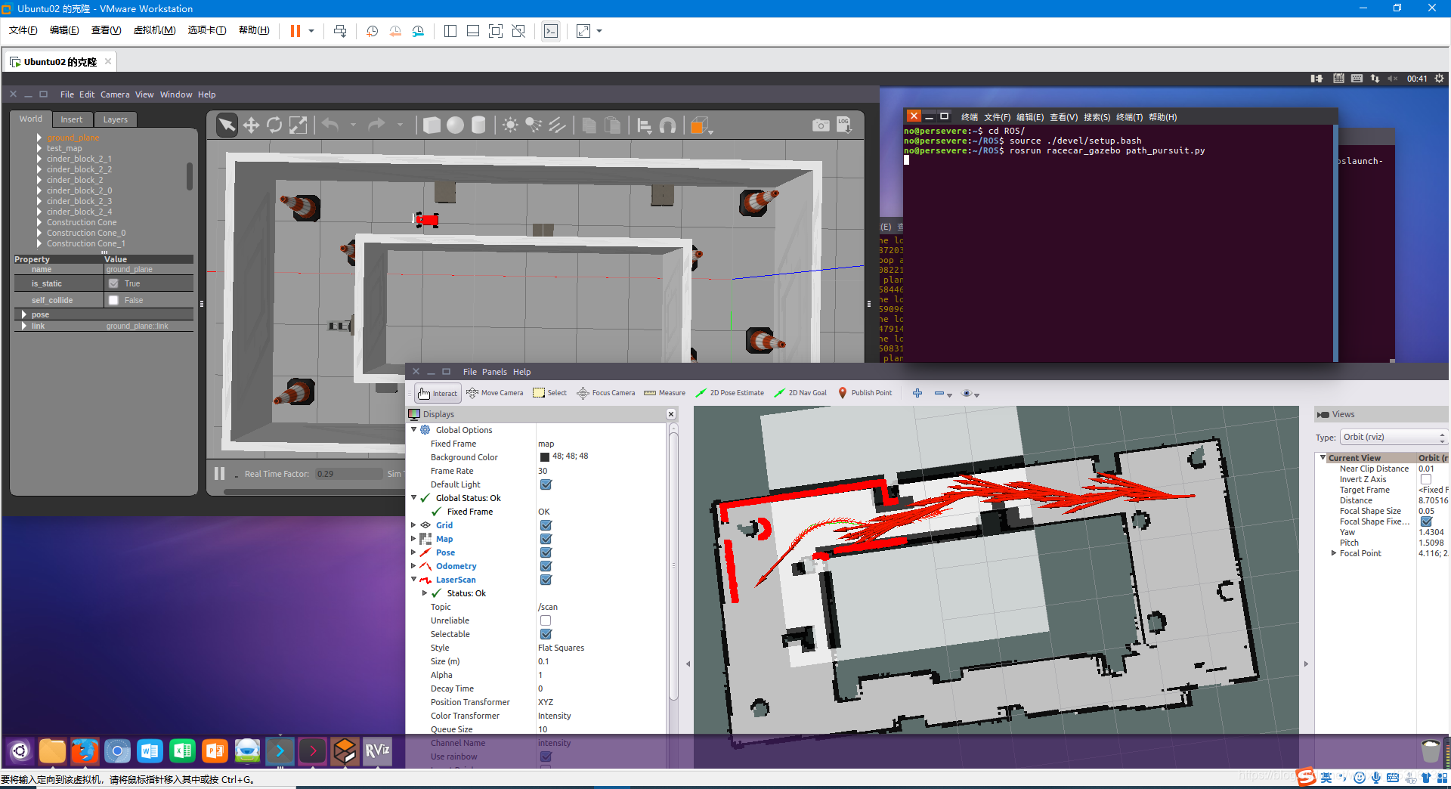The image size is (1451, 789).
Task: Expand the pose property in Gazebo
Action: 24,314
